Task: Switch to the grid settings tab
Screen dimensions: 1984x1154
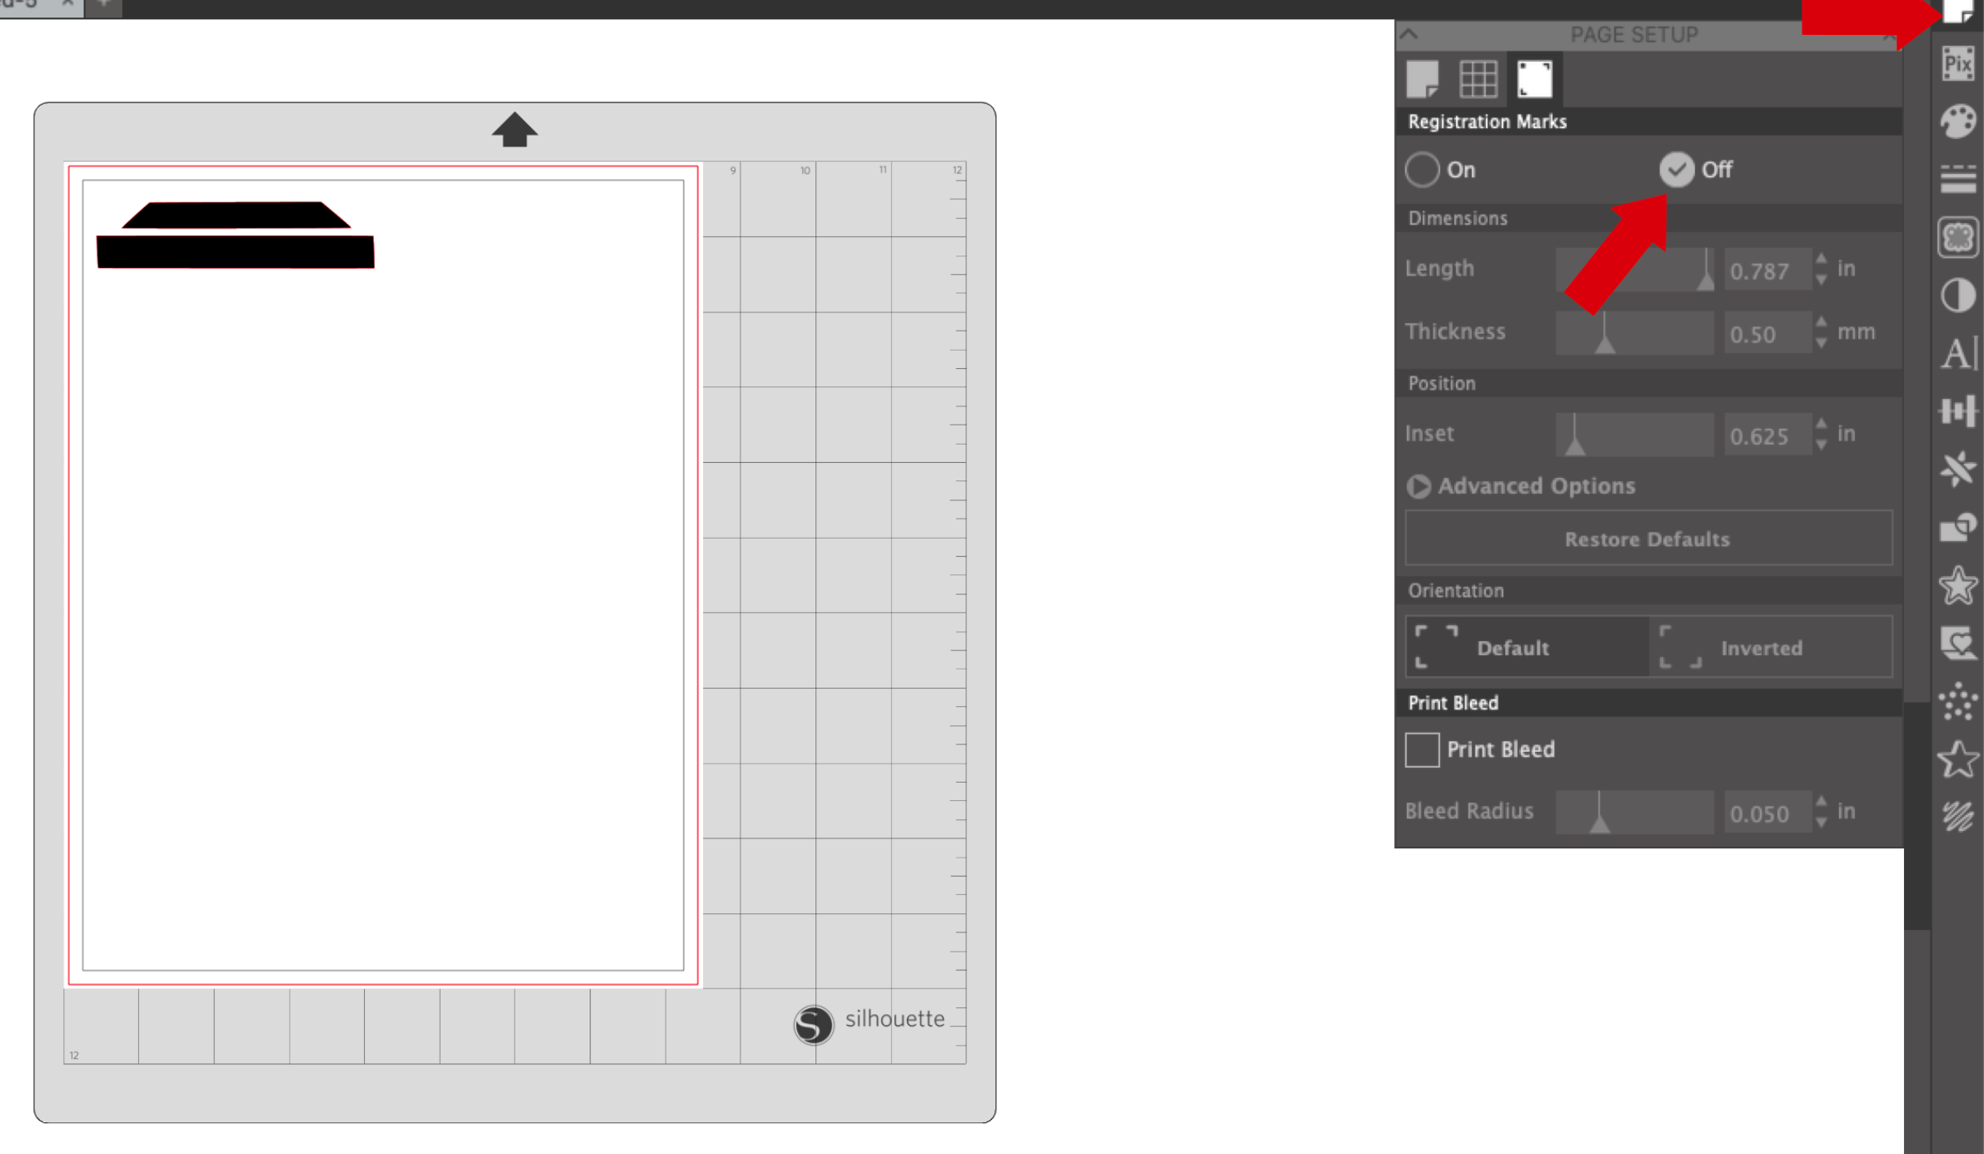Action: click(x=1479, y=77)
